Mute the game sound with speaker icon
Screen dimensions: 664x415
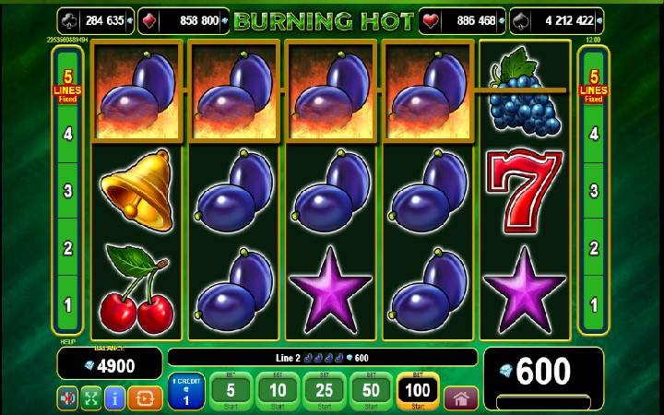(67, 397)
